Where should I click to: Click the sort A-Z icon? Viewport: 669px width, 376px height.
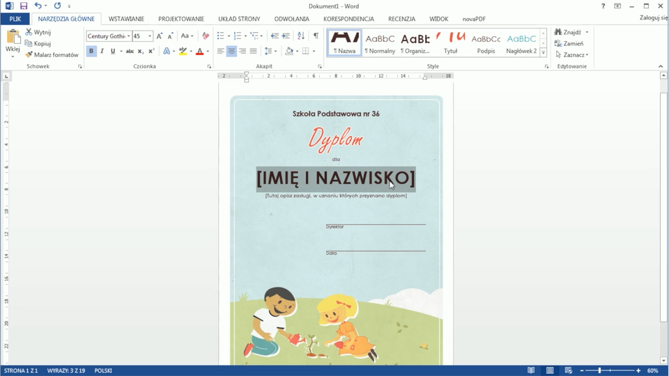point(301,36)
